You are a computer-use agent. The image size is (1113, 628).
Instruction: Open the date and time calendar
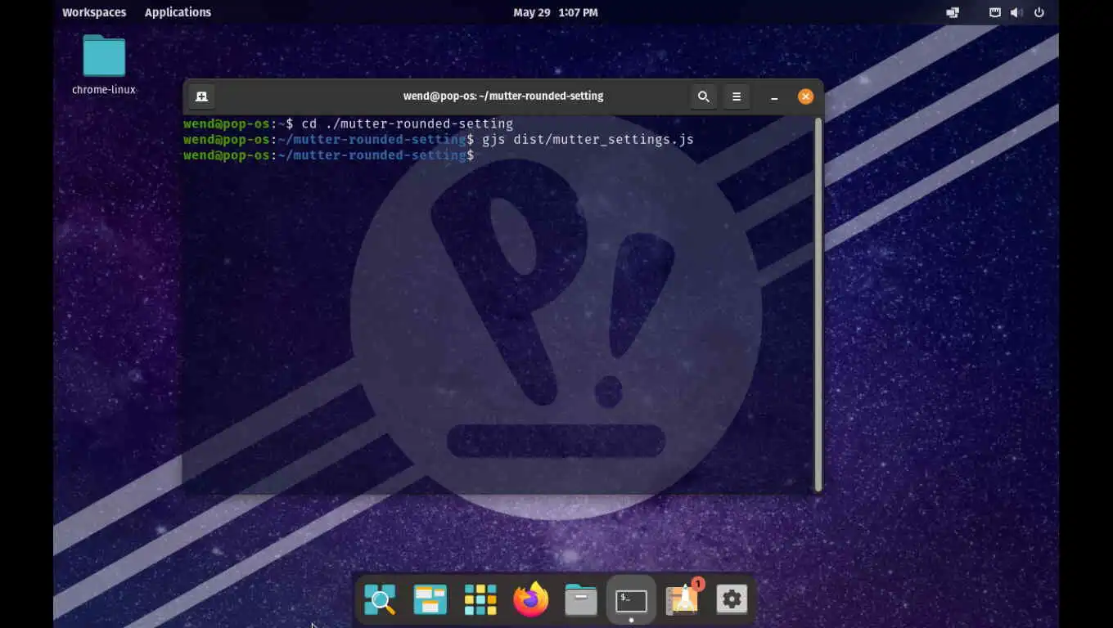tap(556, 12)
